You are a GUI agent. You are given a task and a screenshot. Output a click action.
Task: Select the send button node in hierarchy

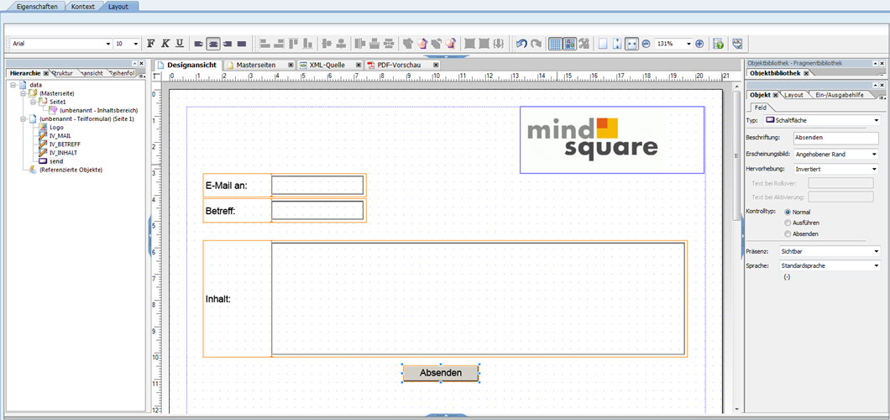[x=56, y=161]
